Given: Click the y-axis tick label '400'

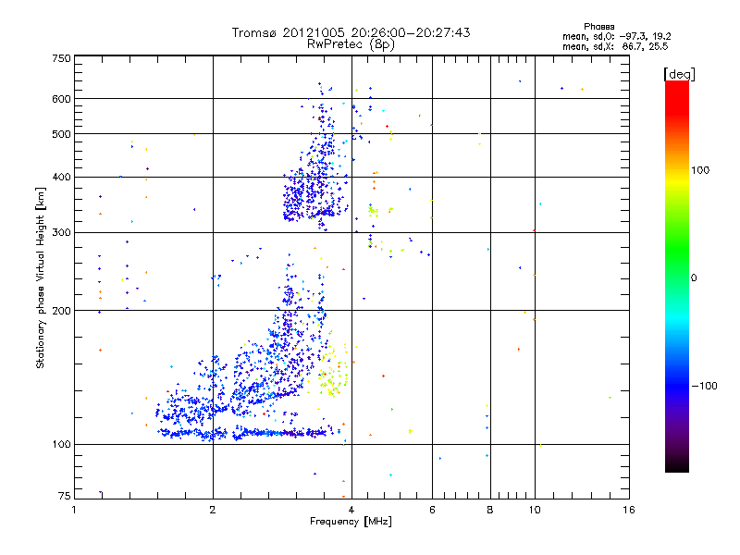Looking at the screenshot, I should click(x=61, y=178).
